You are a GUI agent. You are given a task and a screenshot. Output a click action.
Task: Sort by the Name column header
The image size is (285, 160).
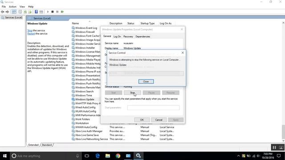[75, 24]
